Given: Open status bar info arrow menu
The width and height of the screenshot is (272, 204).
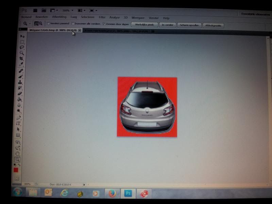Looking at the screenshot, I should tap(84, 185).
